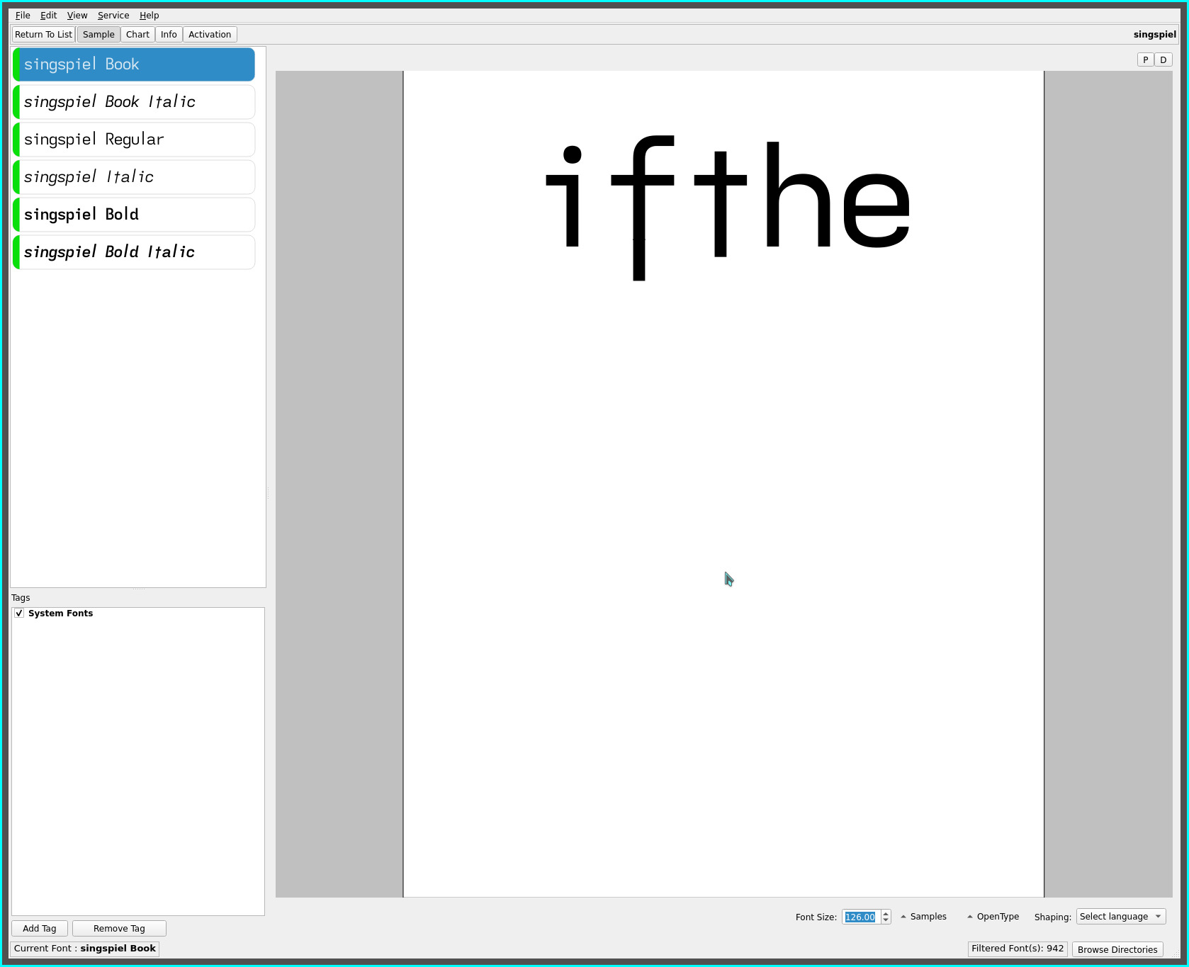Open the Activation tab

pos(210,35)
